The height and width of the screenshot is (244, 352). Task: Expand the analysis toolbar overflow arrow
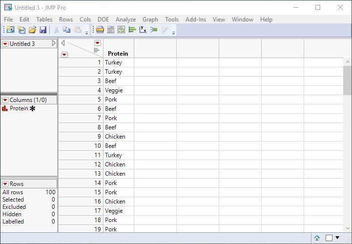[173, 33]
